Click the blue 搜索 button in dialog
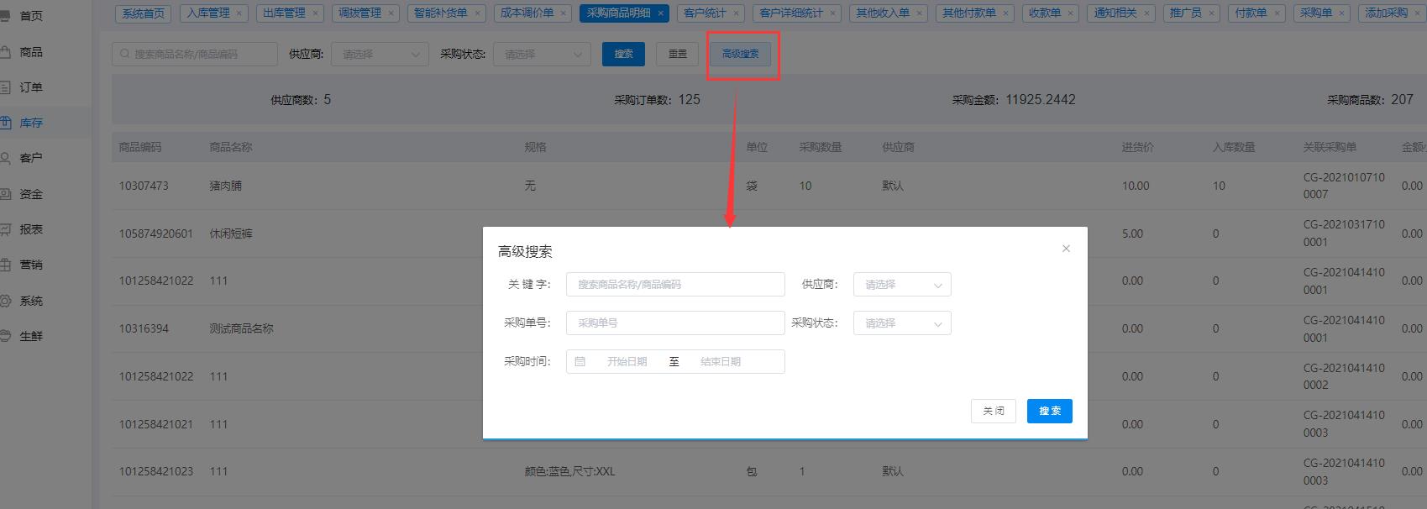This screenshot has width=1427, height=509. coord(1049,411)
